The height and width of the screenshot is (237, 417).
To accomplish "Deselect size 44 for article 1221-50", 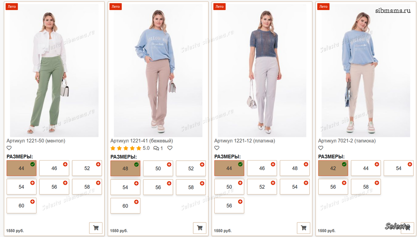I will pyautogui.click(x=22, y=168).
